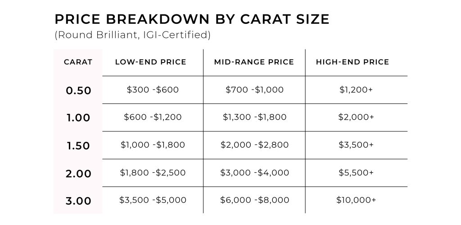Select the $700 -$1,000 cell

[254, 90]
